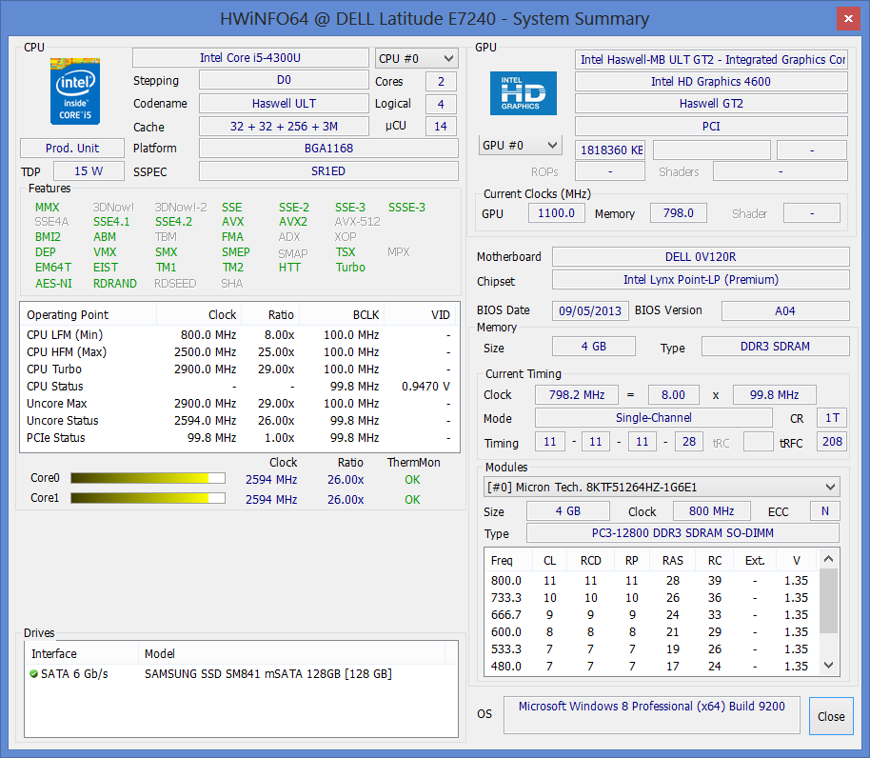
Task: Click the Intel Core i5 CPU logo
Action: tap(75, 91)
